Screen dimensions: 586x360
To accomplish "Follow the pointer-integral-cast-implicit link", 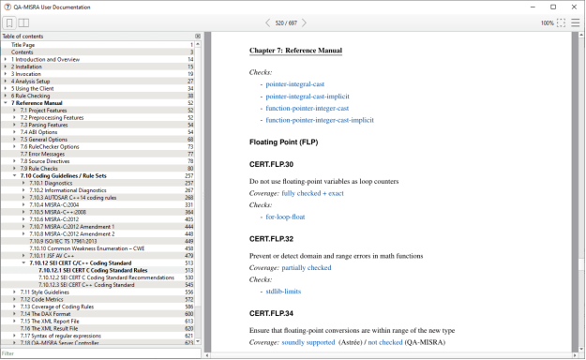I will coord(308,96).
